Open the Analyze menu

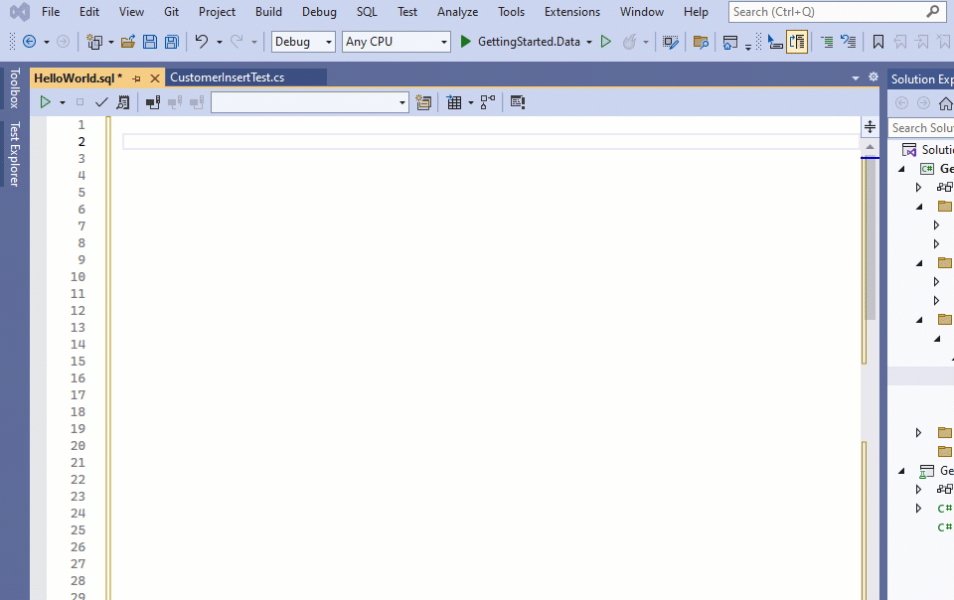click(x=457, y=12)
